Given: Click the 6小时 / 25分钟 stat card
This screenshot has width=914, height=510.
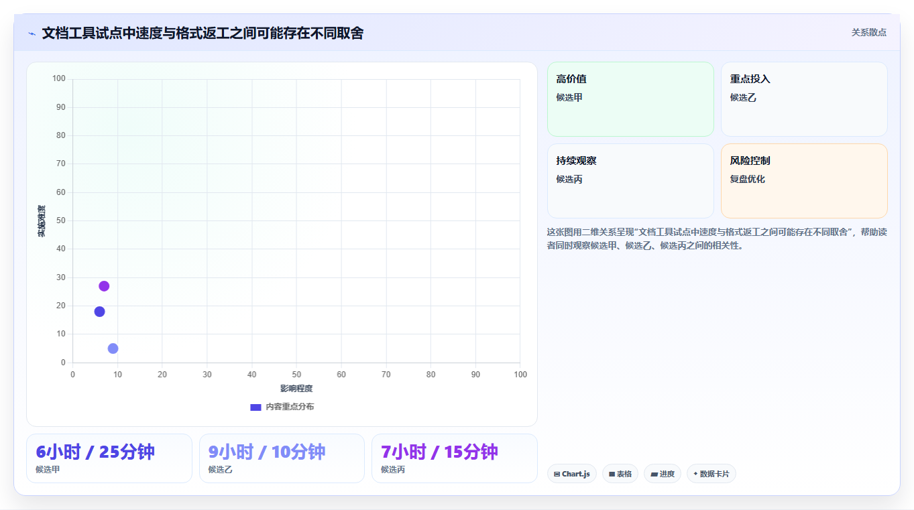Looking at the screenshot, I should [109, 458].
